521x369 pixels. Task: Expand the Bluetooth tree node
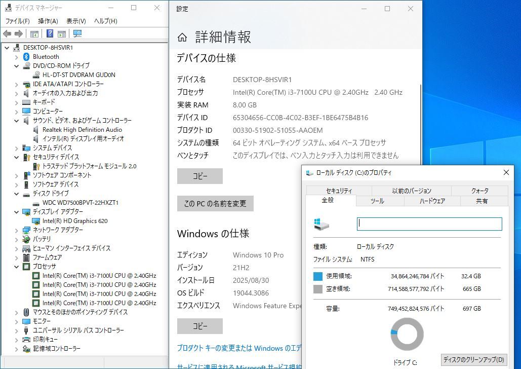16,57
